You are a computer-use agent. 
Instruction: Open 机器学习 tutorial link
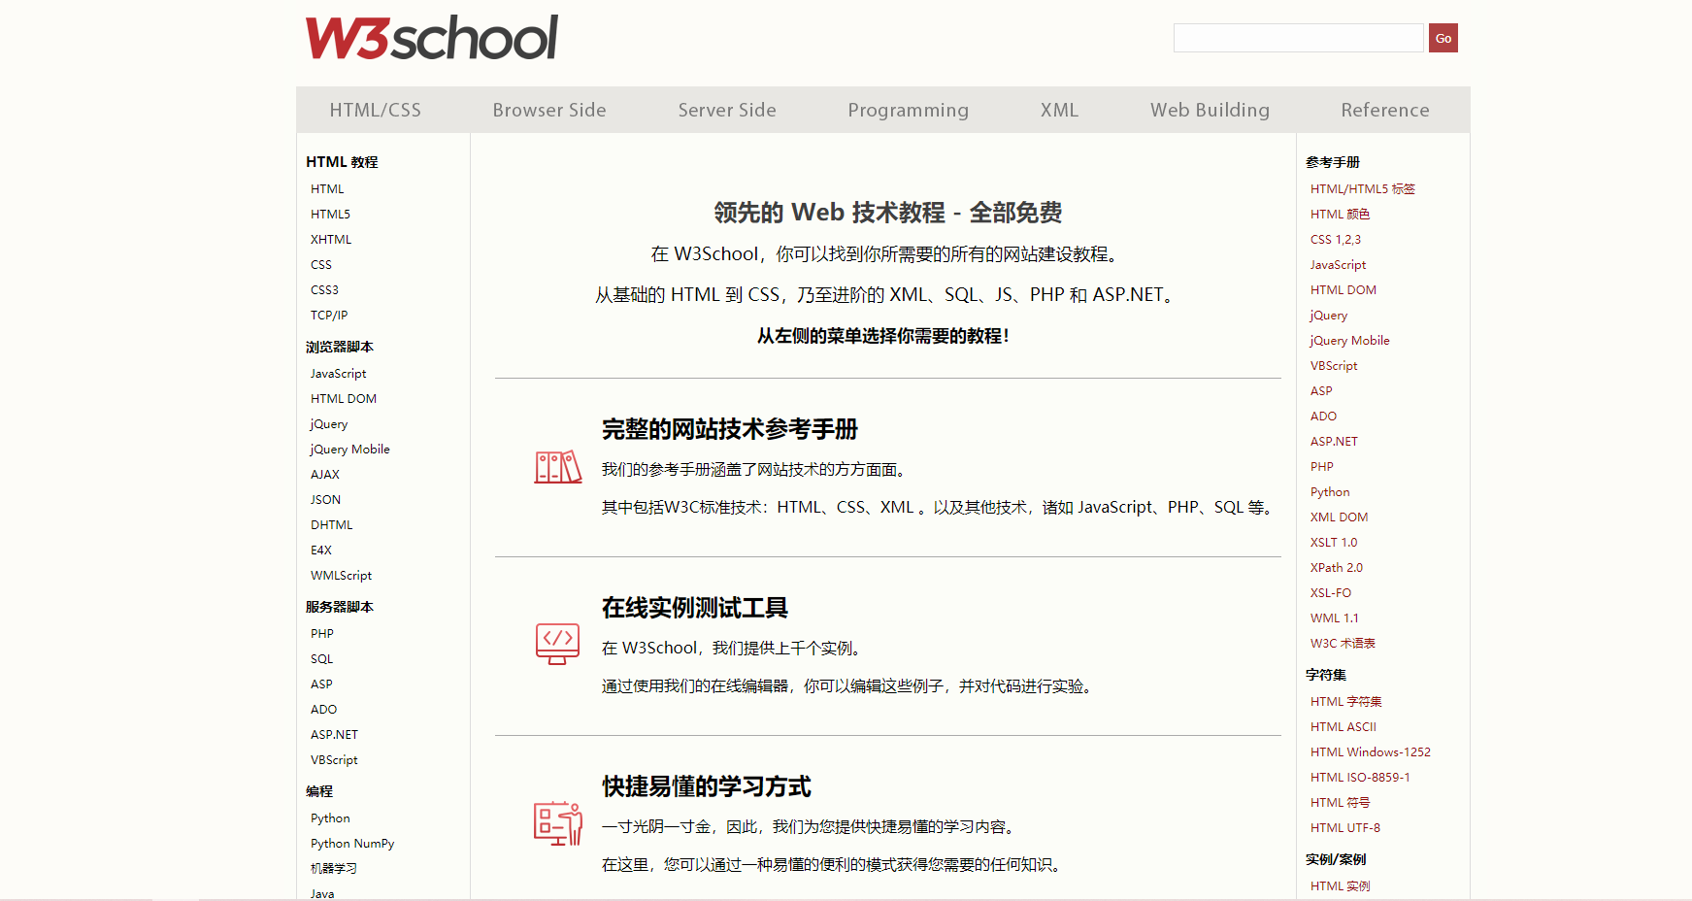334,868
